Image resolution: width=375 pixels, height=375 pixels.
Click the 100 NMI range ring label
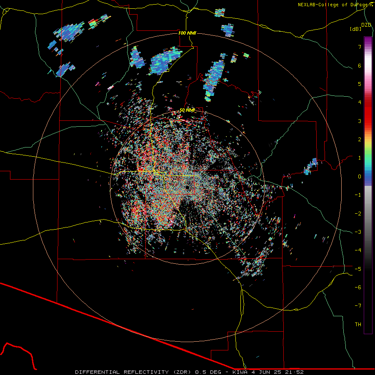tap(187, 33)
